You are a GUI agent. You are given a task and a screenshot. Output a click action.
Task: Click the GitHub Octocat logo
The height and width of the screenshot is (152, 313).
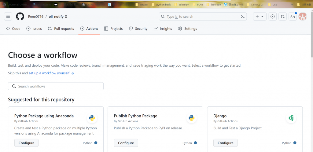point(20,17)
